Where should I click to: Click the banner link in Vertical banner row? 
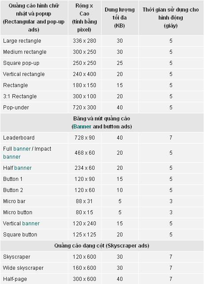(31, 224)
